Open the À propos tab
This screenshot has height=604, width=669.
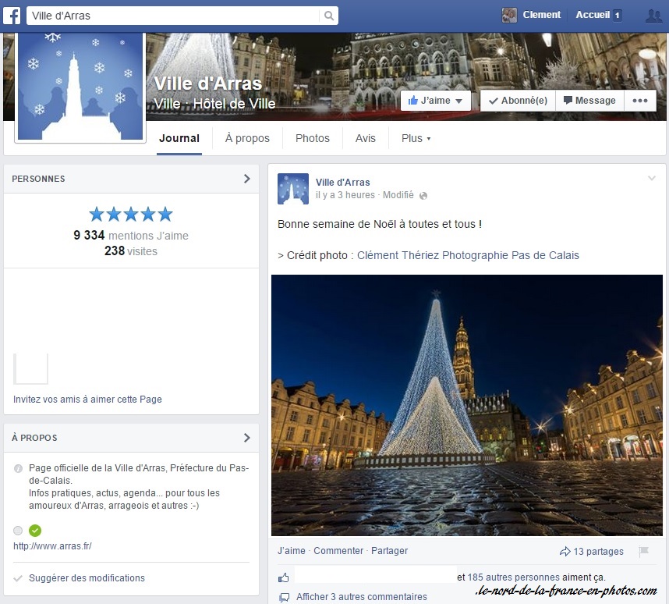247,138
